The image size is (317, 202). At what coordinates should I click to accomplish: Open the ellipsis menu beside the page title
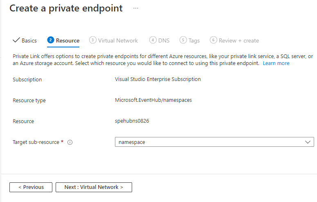(136, 9)
